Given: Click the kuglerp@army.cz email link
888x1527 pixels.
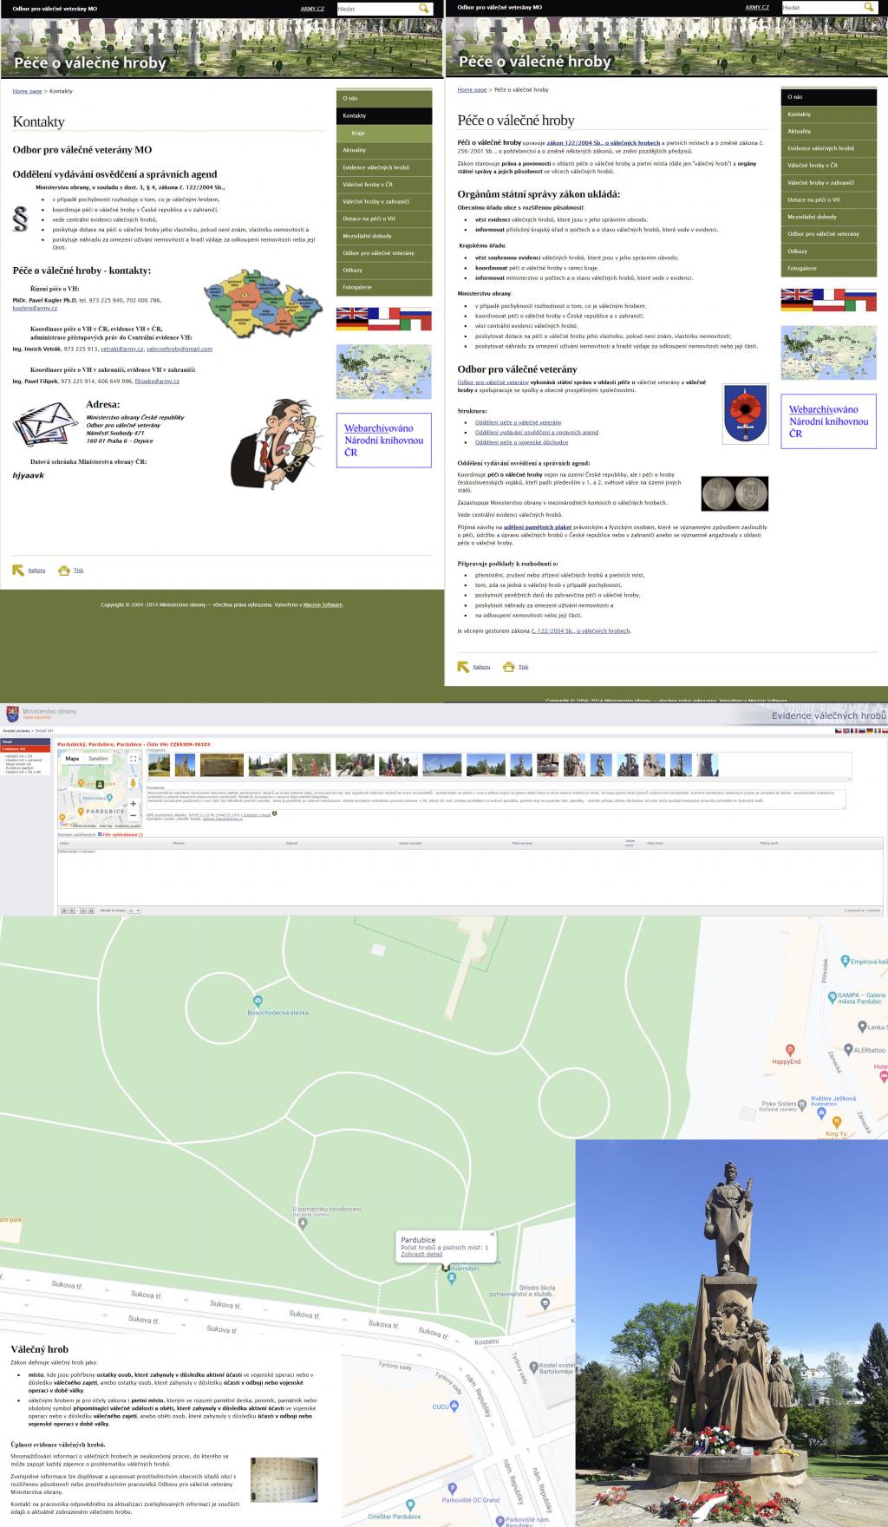Looking at the screenshot, I should pos(35,308).
